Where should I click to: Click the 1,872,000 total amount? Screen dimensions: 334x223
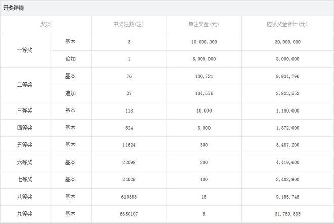coord(287,128)
